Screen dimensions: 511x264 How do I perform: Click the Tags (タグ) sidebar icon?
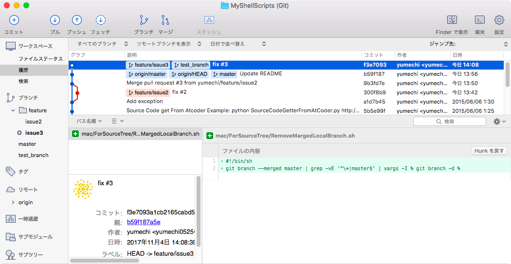[x=11, y=171]
